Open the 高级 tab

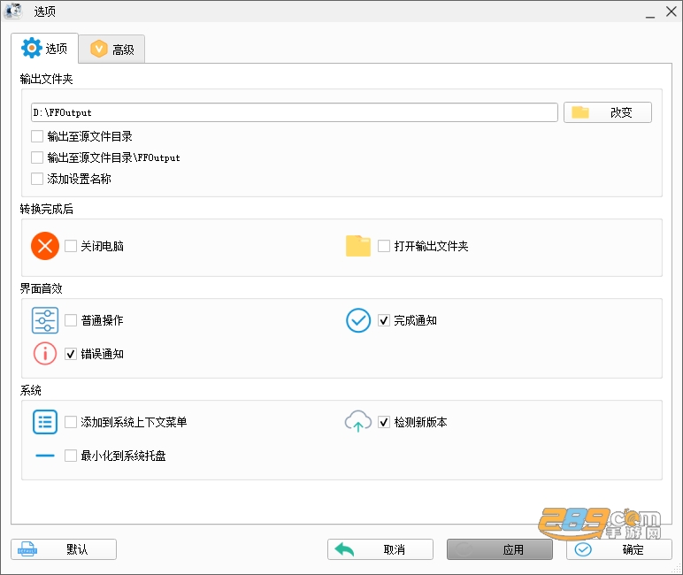pyautogui.click(x=112, y=50)
